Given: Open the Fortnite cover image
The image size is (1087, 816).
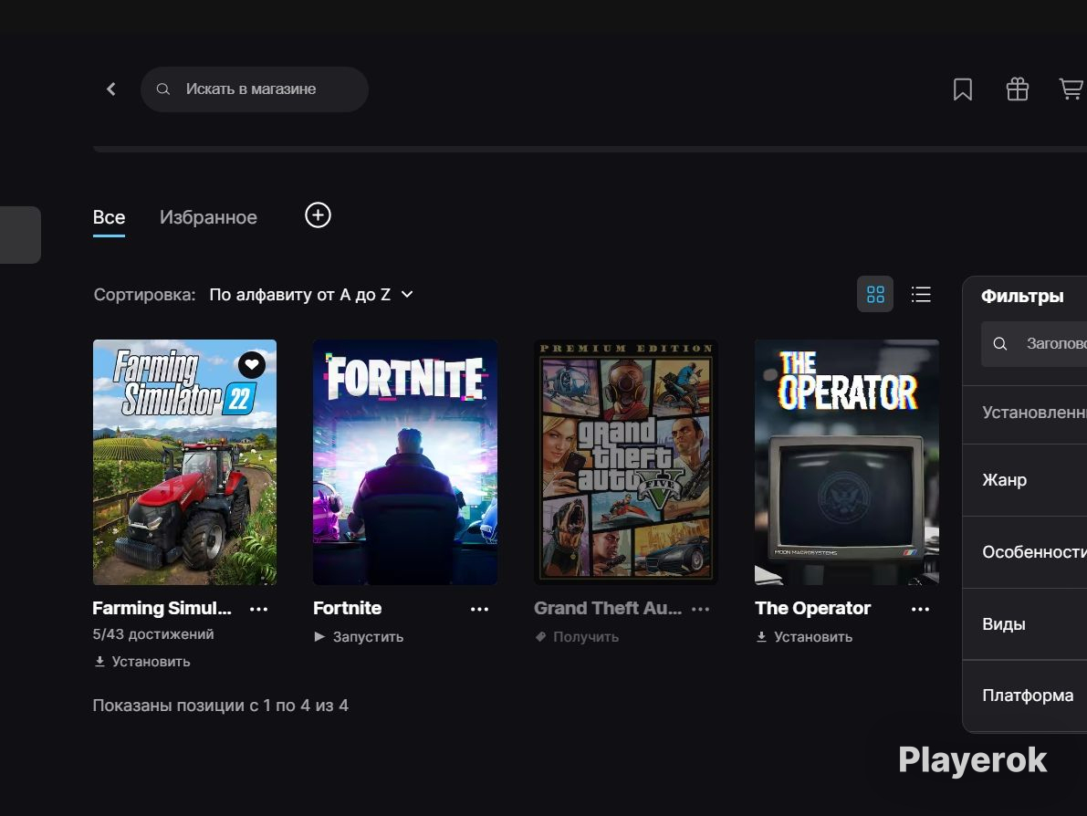Looking at the screenshot, I should pyautogui.click(x=405, y=463).
